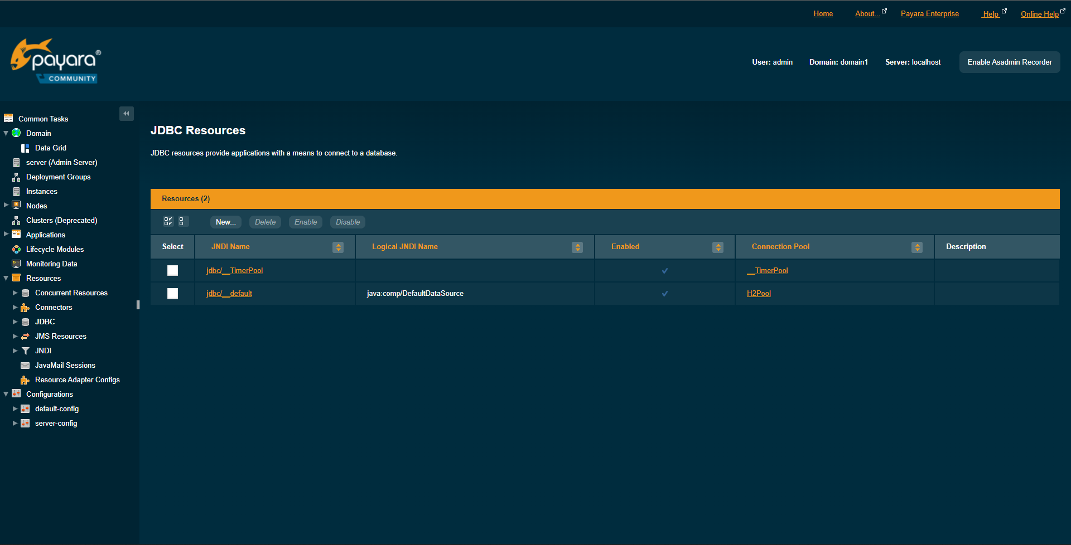The image size is (1071, 545).
Task: Collapse the Domain section in the sidebar
Action: [x=6, y=133]
